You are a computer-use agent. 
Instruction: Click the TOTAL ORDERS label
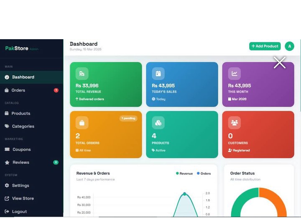click(87, 143)
